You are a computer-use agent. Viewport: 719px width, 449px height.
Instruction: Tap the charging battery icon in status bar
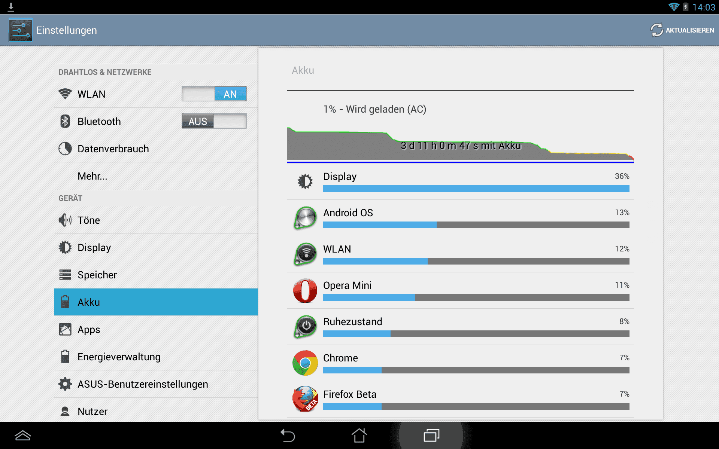coord(686,7)
